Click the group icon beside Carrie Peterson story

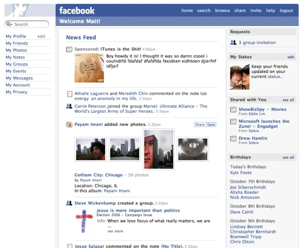click(69, 106)
